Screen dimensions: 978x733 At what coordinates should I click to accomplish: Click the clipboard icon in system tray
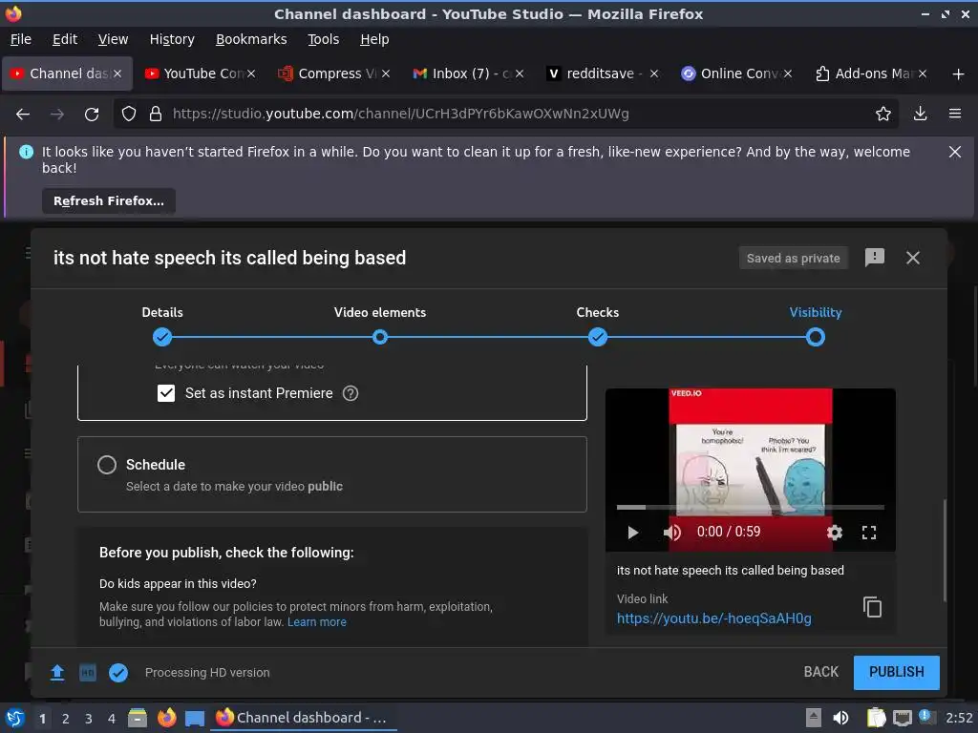pos(877,718)
